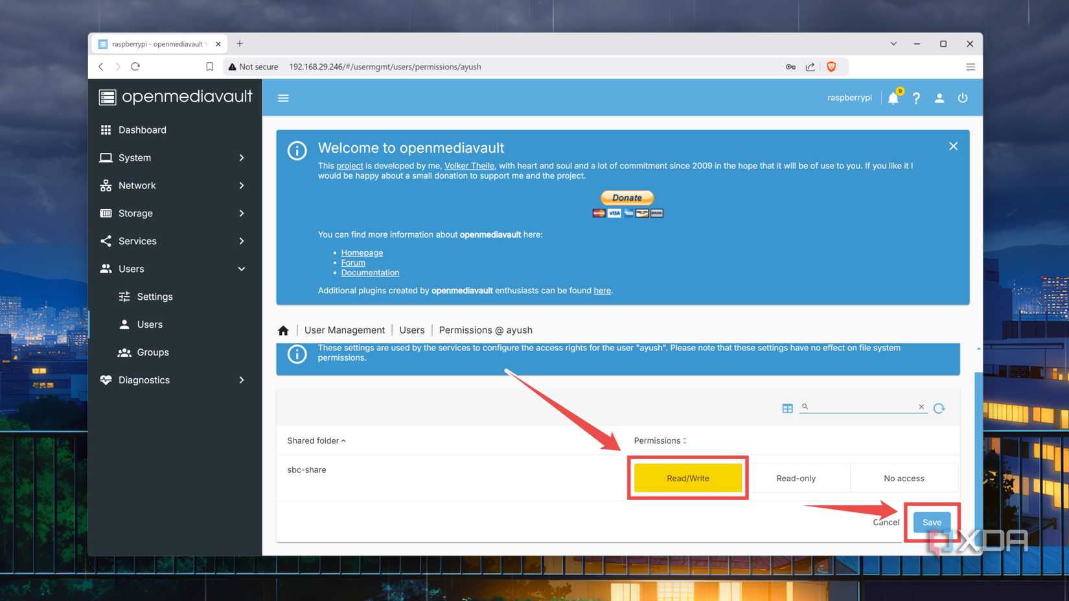Screen dimensions: 1069x601
Task: Open the Users sub-item in sidebar
Action: pyautogui.click(x=174, y=324)
